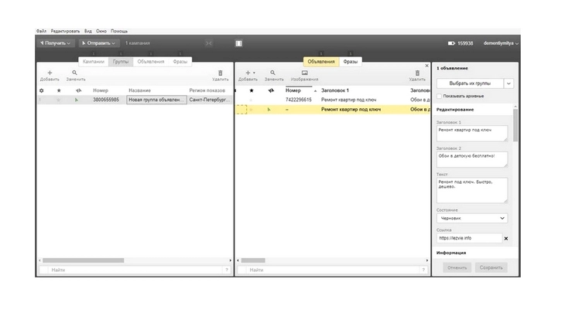Screen dimensions: 565x316
Task: Open the Получить dropdown button
Action: point(56,43)
